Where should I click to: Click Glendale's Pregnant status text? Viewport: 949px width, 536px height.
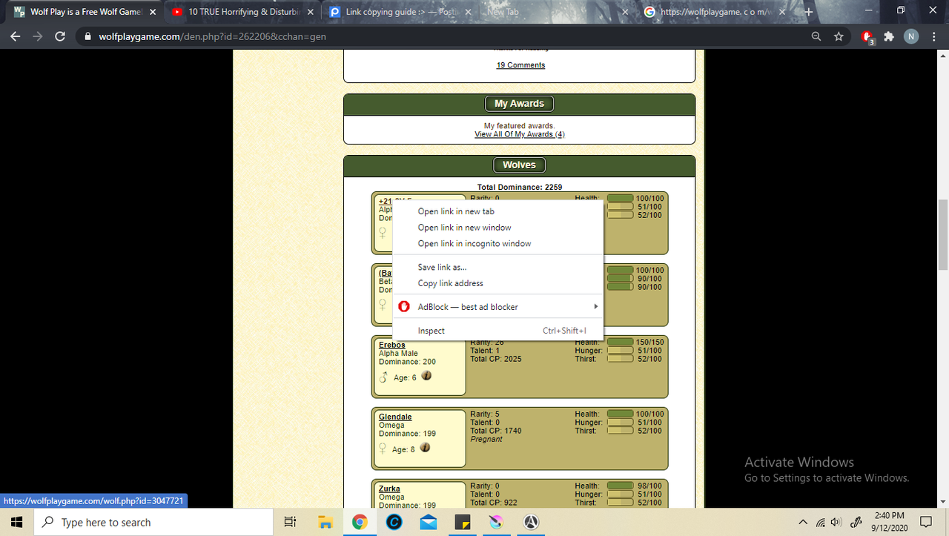tap(486, 439)
